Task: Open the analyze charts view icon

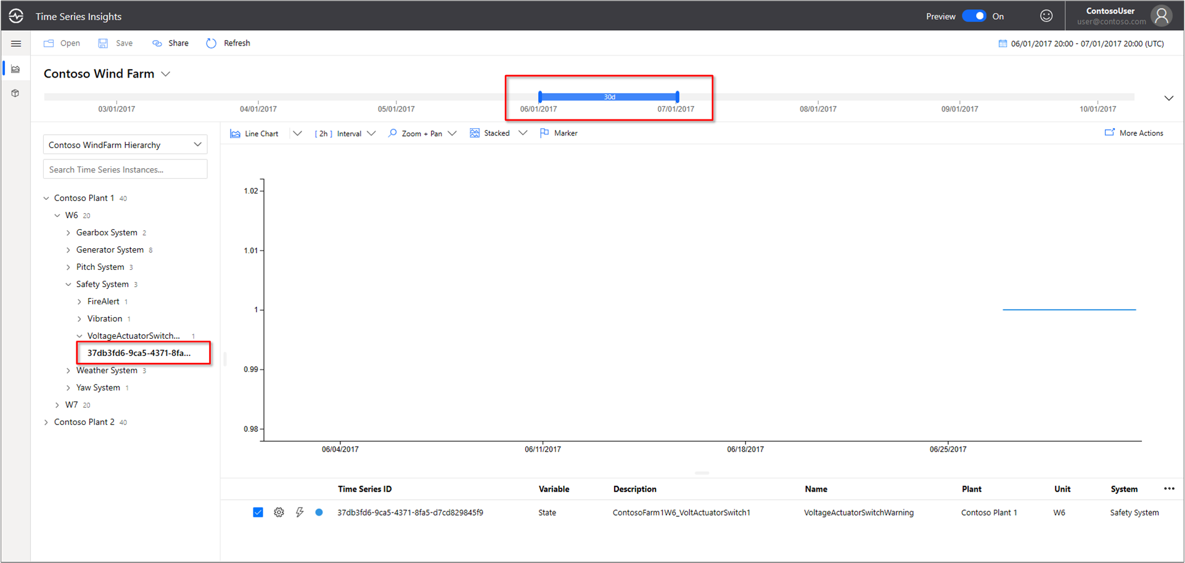Action: (16, 68)
